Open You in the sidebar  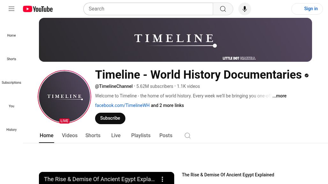[11, 106]
